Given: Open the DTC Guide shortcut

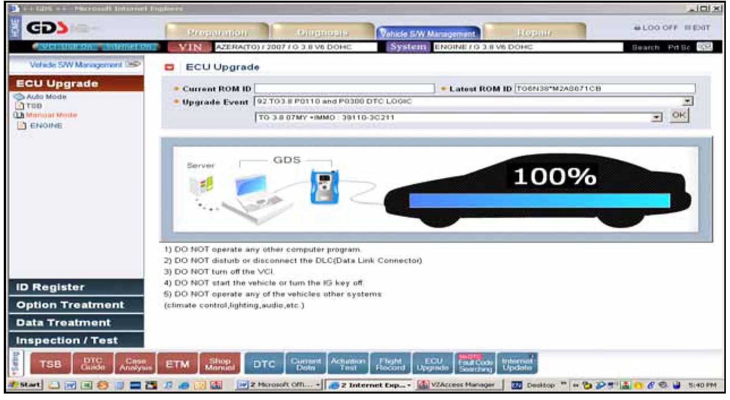Looking at the screenshot, I should tap(93, 364).
